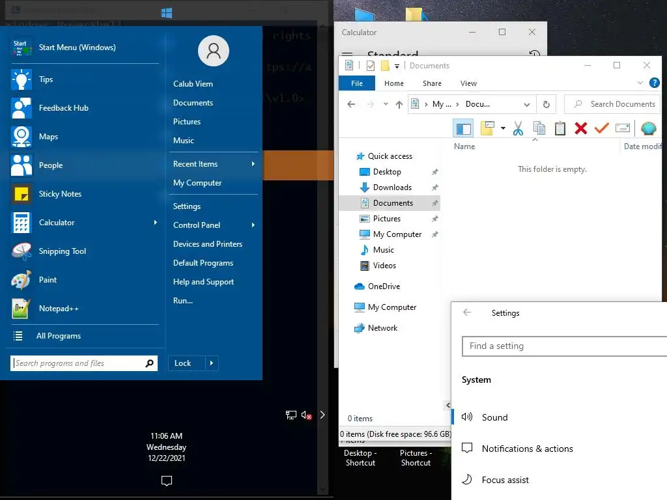The image size is (667, 500).
Task: Switch to the Share ribbon tab
Action: point(432,83)
